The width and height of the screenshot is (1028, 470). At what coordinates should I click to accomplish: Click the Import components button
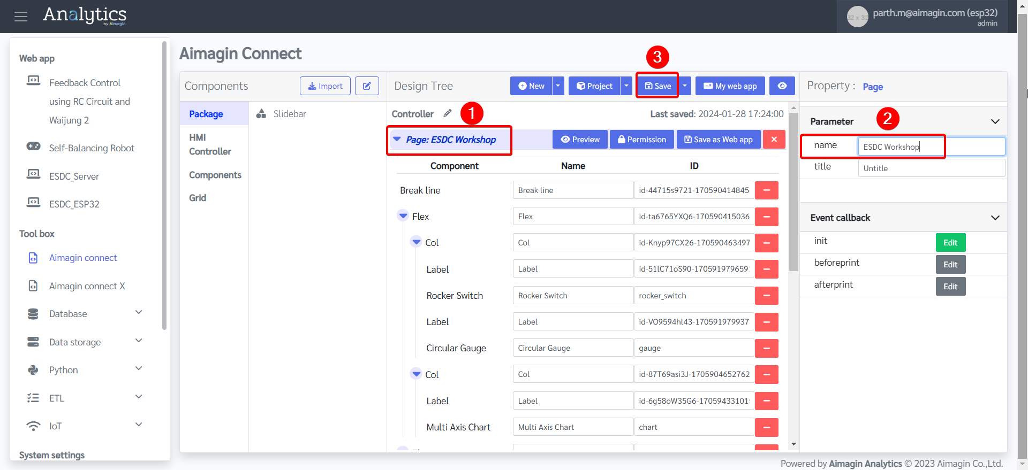[x=325, y=86]
